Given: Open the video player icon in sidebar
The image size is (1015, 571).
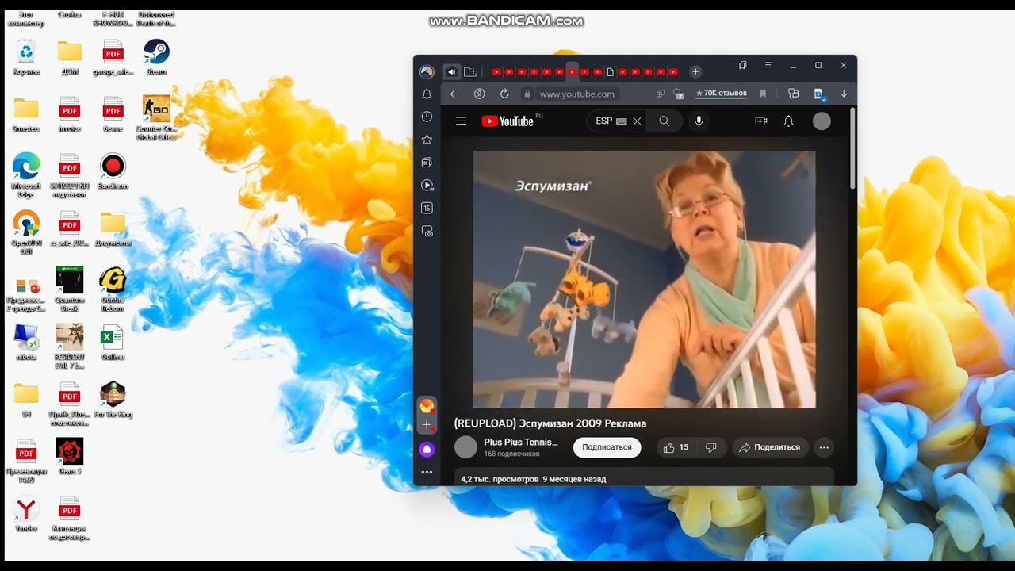Looking at the screenshot, I should click(427, 185).
